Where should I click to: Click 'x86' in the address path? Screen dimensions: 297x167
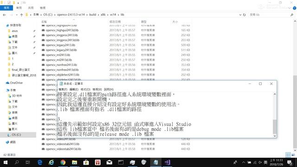point(103,14)
